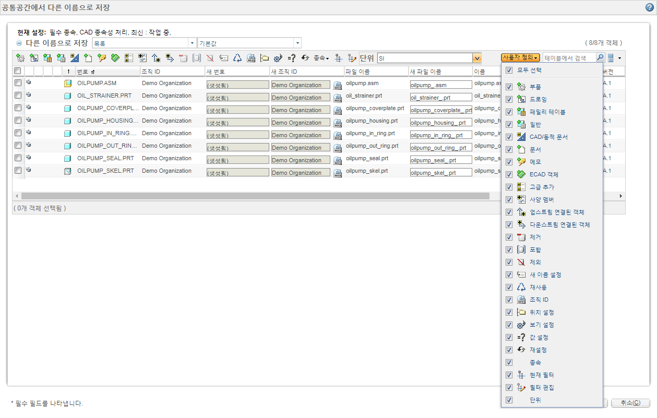This screenshot has height=418, width=657.
Task: Click the Downstream linked objects toolbar icon
Action: [170, 58]
